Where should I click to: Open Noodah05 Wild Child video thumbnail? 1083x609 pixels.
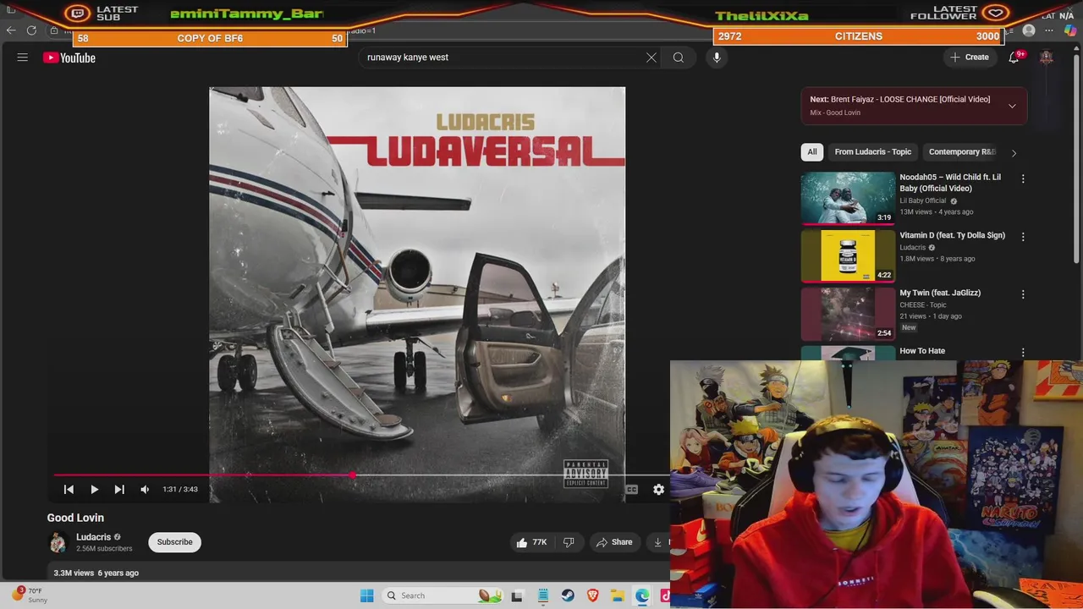coord(848,198)
